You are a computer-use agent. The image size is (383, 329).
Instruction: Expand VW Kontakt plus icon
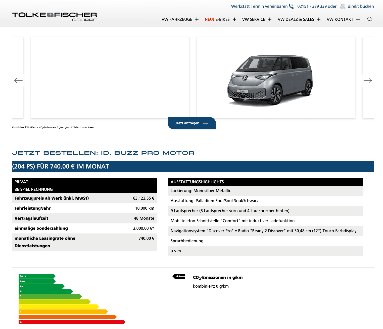(x=358, y=19)
